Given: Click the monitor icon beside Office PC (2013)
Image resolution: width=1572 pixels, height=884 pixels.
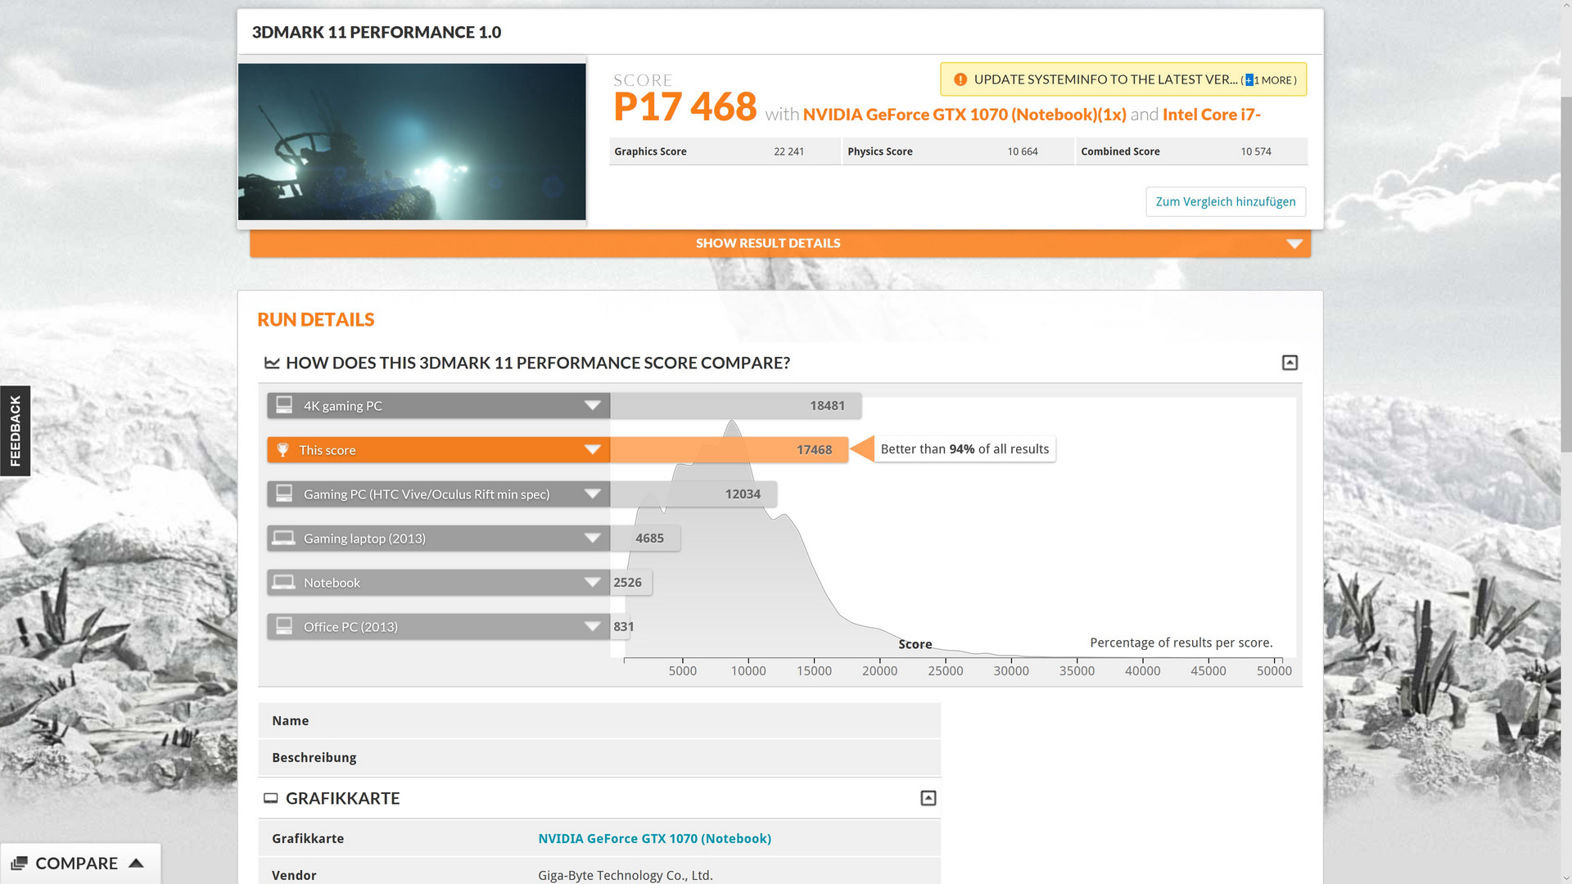Looking at the screenshot, I should (284, 626).
